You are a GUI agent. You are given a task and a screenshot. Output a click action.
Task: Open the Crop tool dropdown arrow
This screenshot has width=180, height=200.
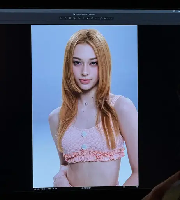[76, 18]
